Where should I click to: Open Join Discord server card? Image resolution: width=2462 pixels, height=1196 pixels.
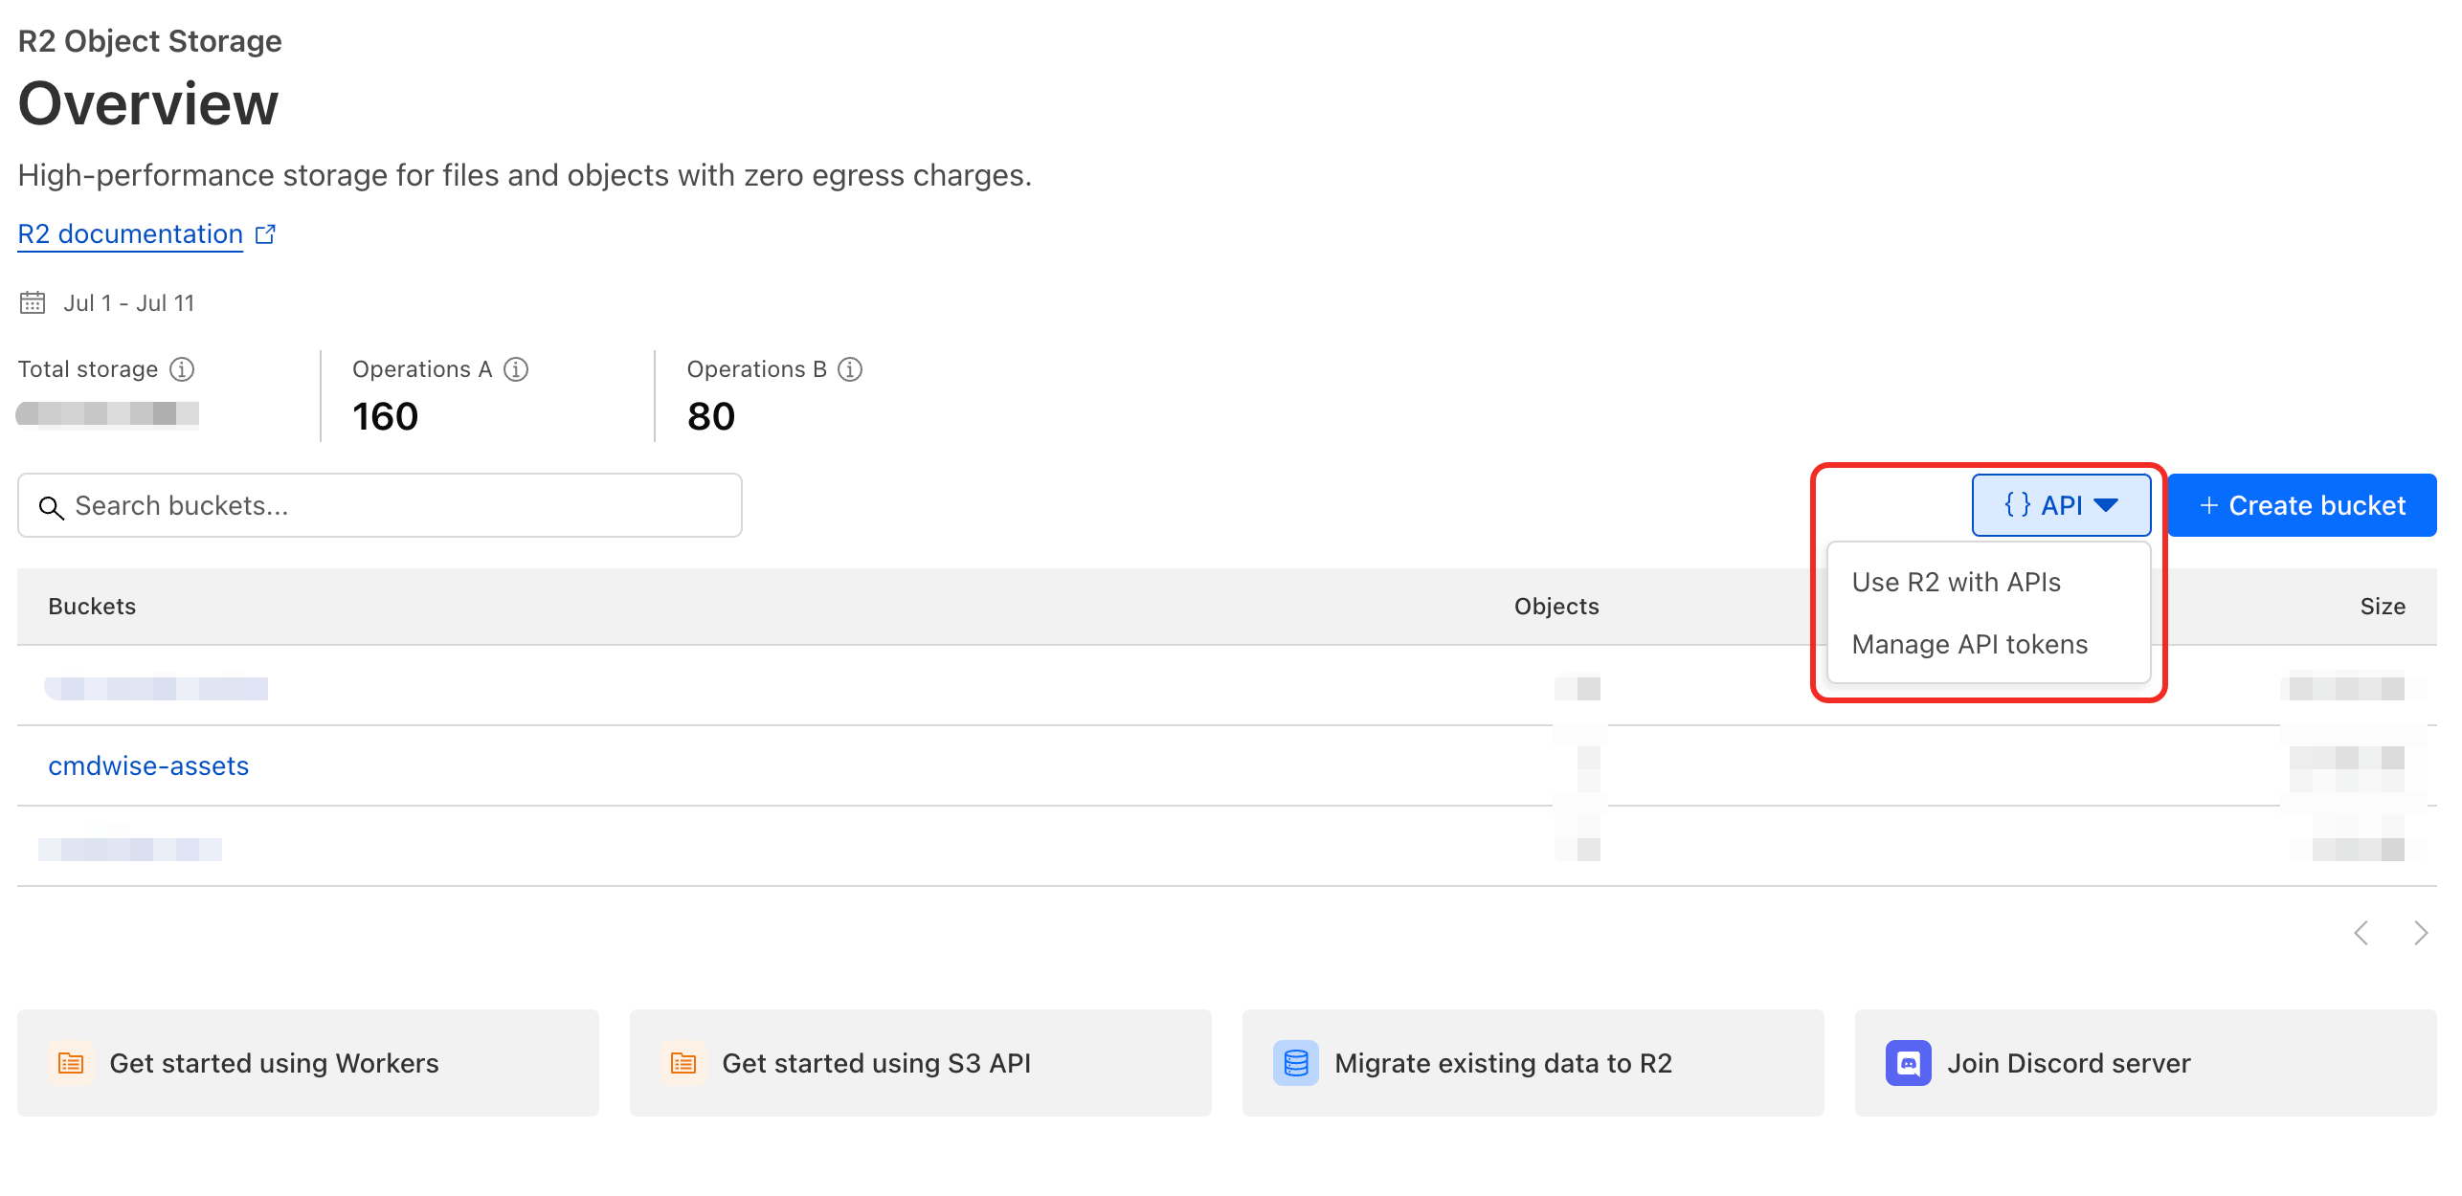[x=2146, y=1063]
